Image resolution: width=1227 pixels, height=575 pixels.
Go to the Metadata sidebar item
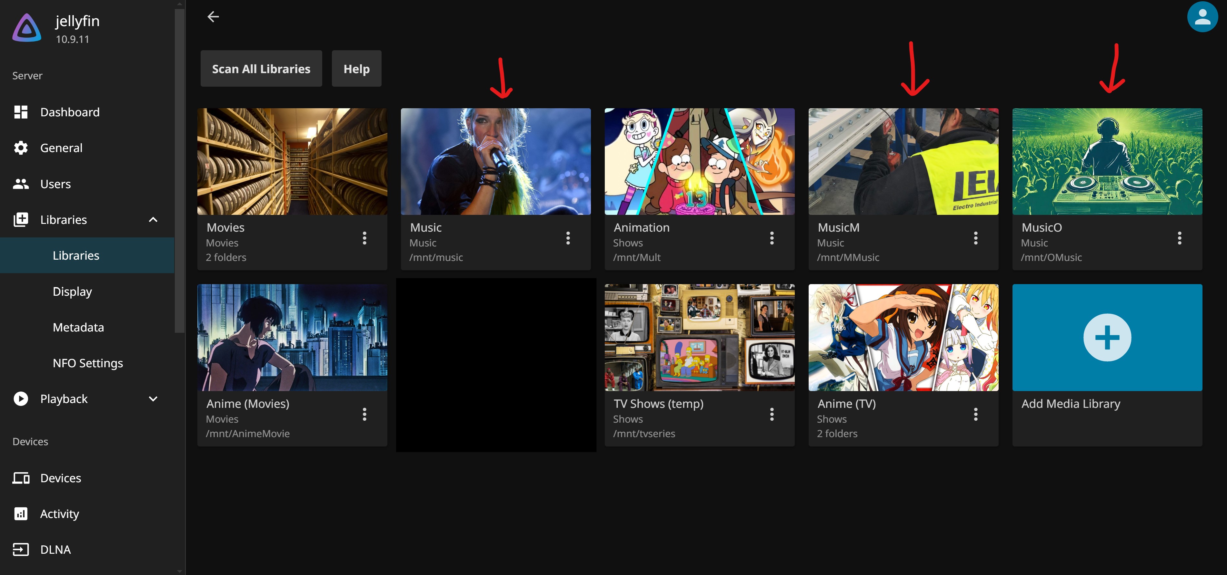[78, 327]
